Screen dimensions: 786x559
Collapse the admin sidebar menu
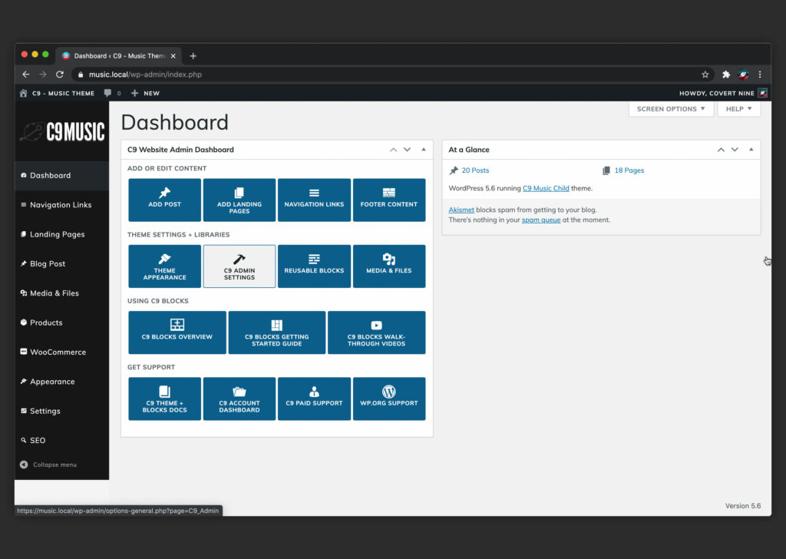pos(54,465)
